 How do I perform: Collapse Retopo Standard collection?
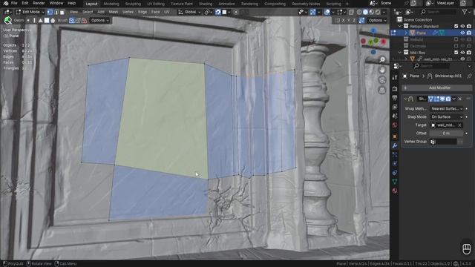click(x=399, y=27)
